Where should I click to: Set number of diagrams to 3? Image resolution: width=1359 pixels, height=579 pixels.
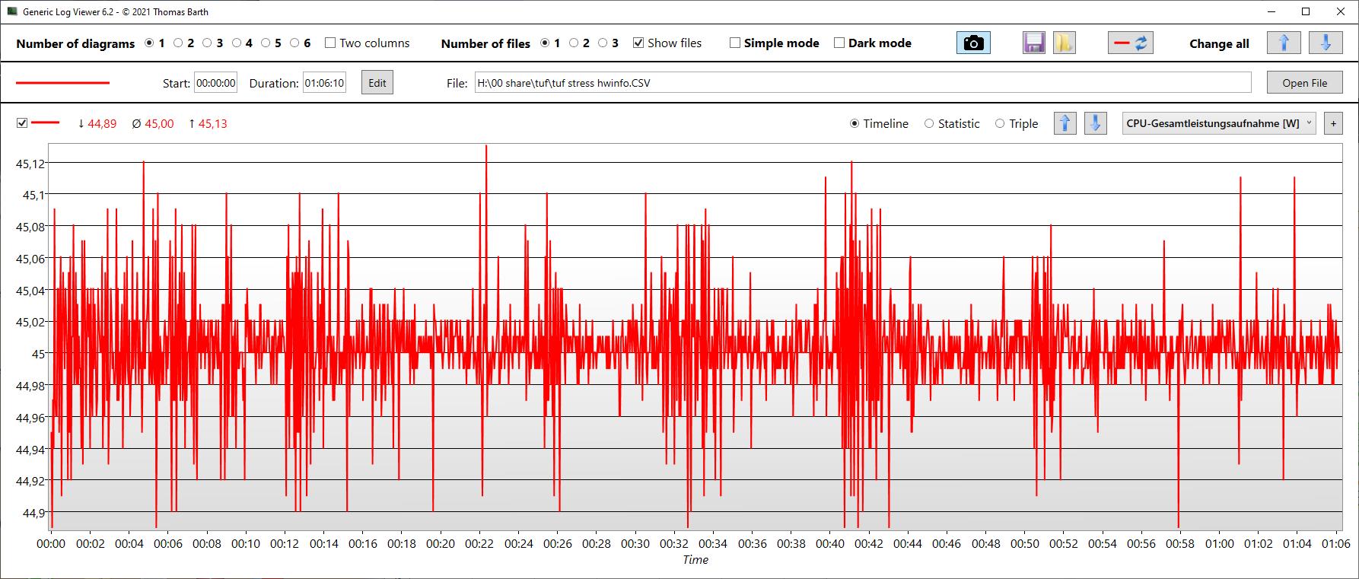click(x=207, y=43)
